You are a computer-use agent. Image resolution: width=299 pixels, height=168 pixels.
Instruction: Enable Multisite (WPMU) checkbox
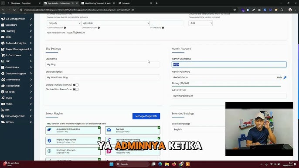click(x=77, y=85)
